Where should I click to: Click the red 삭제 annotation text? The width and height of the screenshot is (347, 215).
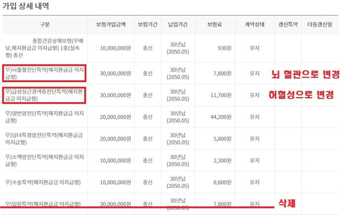click(287, 203)
